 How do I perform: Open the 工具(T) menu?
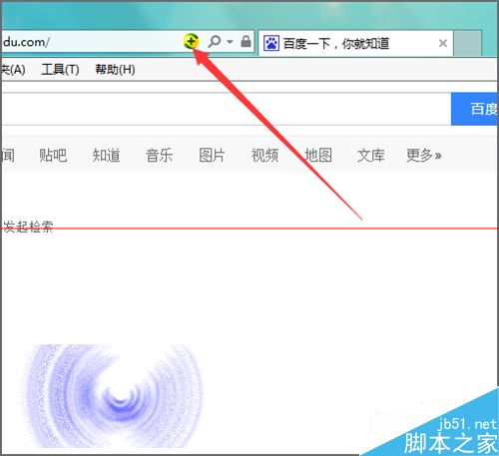tap(60, 70)
